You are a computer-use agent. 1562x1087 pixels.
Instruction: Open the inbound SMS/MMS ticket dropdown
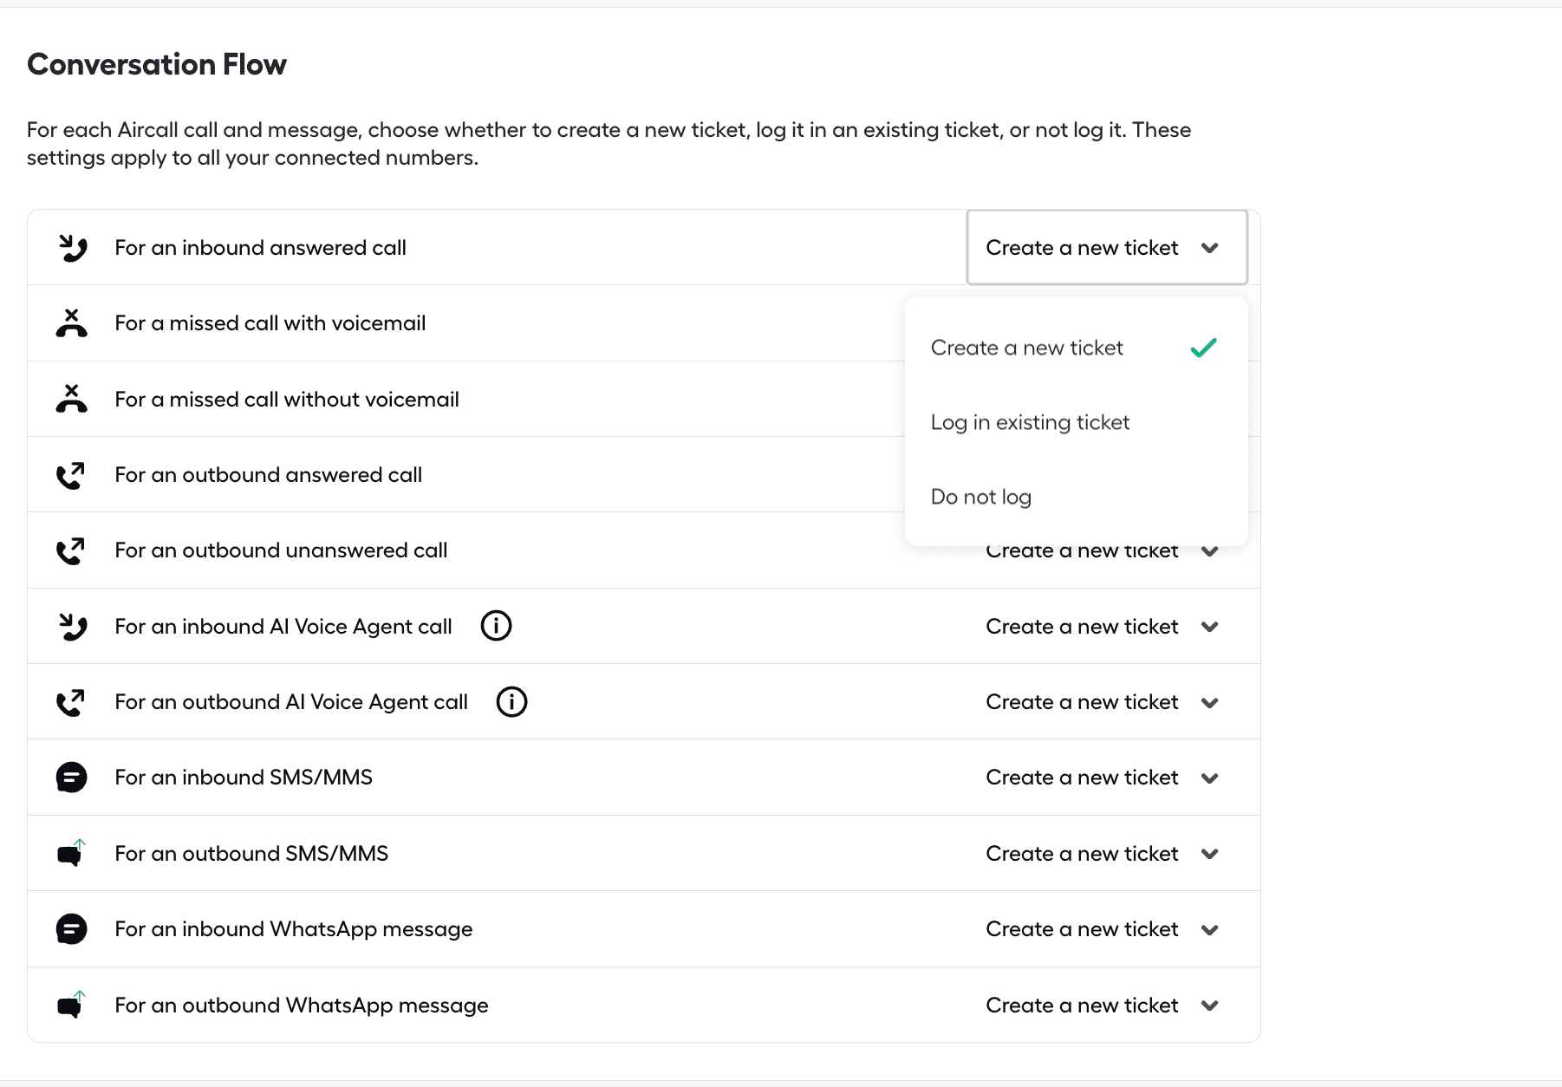pyautogui.click(x=1103, y=778)
